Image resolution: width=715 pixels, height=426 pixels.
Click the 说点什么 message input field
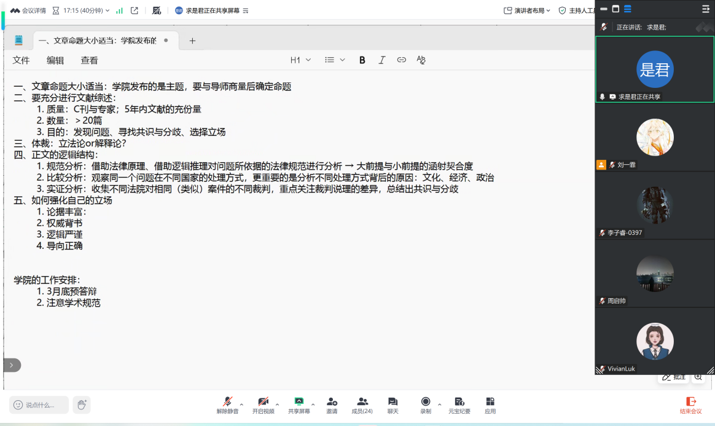pos(39,404)
